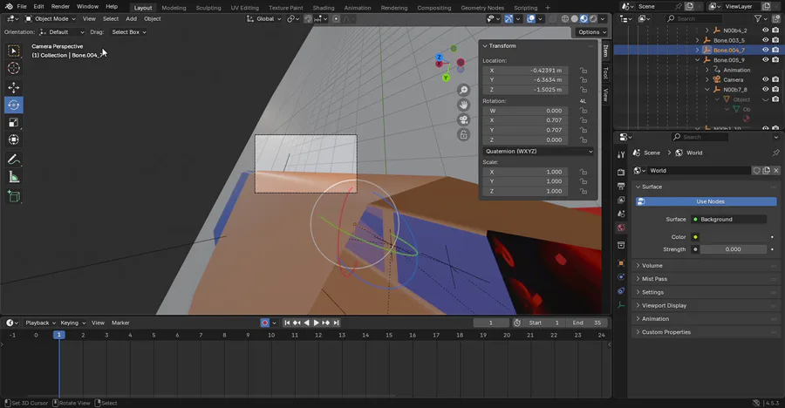Open the Keying popover

click(72, 323)
